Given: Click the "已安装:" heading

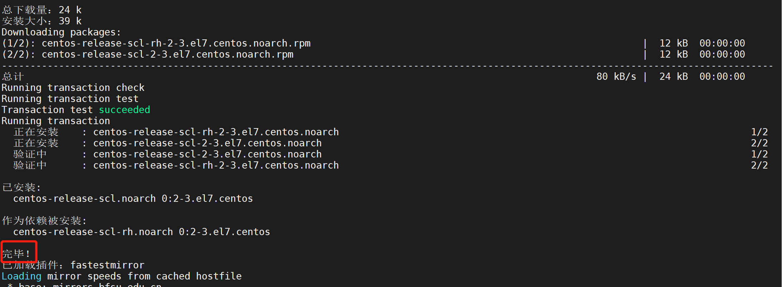Looking at the screenshot, I should 21,188.
